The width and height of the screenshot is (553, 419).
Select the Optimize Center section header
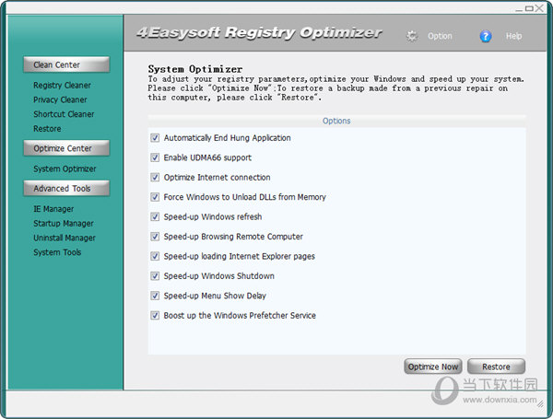click(66, 148)
